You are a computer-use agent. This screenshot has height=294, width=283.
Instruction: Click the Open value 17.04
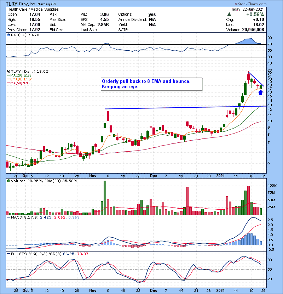click(x=35, y=15)
